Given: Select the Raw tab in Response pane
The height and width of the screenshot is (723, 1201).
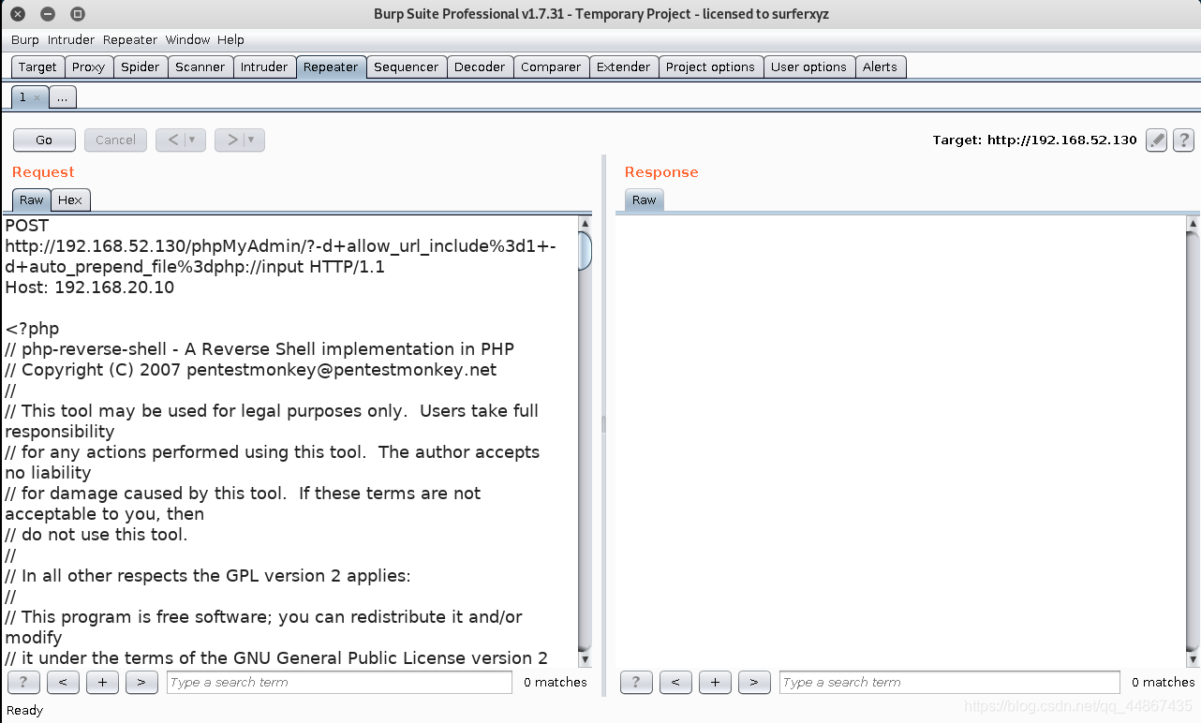Looking at the screenshot, I should click(645, 199).
